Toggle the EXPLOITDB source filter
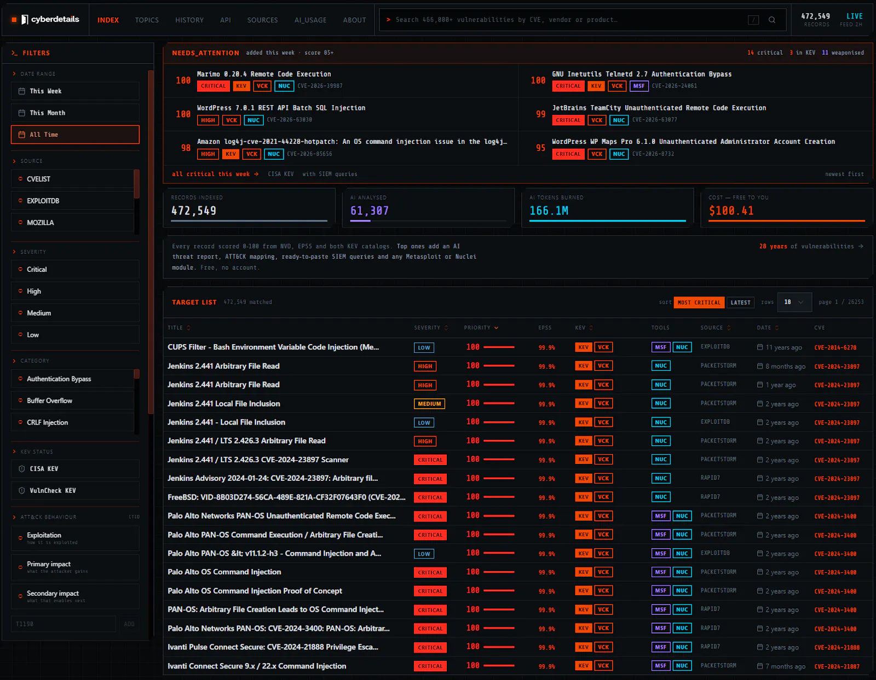The image size is (876, 680). pos(72,201)
